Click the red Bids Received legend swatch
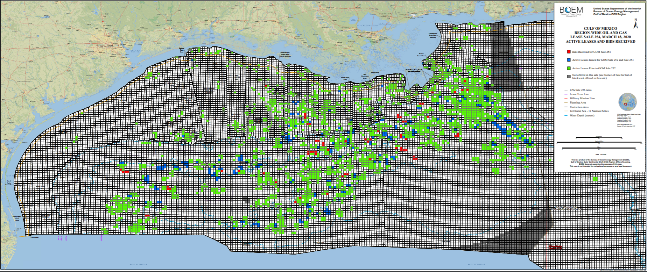The image size is (647, 272). [x=569, y=52]
